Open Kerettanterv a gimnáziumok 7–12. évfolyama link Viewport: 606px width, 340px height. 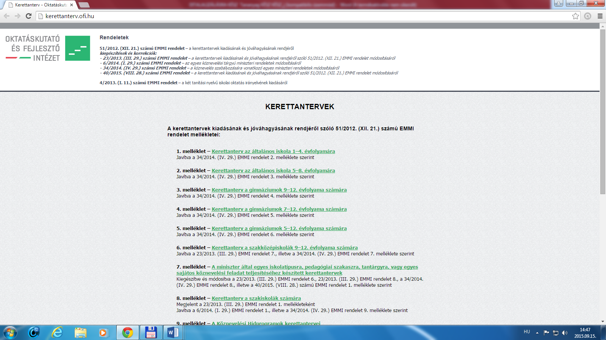click(x=279, y=209)
